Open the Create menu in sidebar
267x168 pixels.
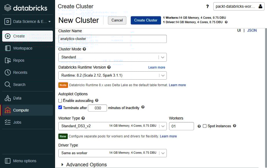[28, 36]
